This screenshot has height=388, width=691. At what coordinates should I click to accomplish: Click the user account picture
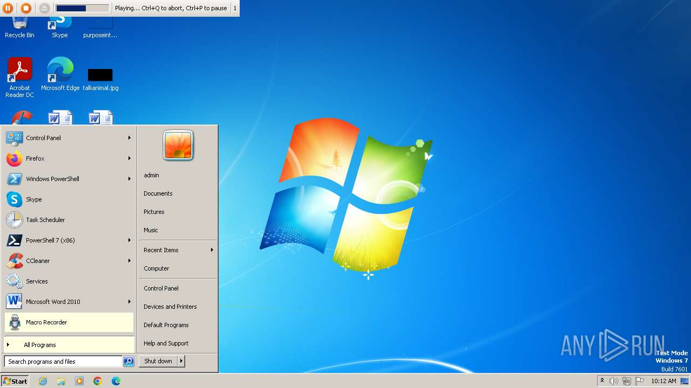pos(178,145)
